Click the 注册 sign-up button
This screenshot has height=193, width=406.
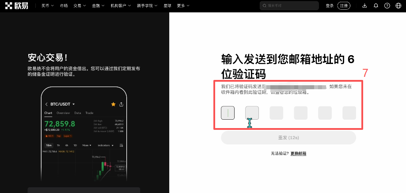[x=344, y=6]
